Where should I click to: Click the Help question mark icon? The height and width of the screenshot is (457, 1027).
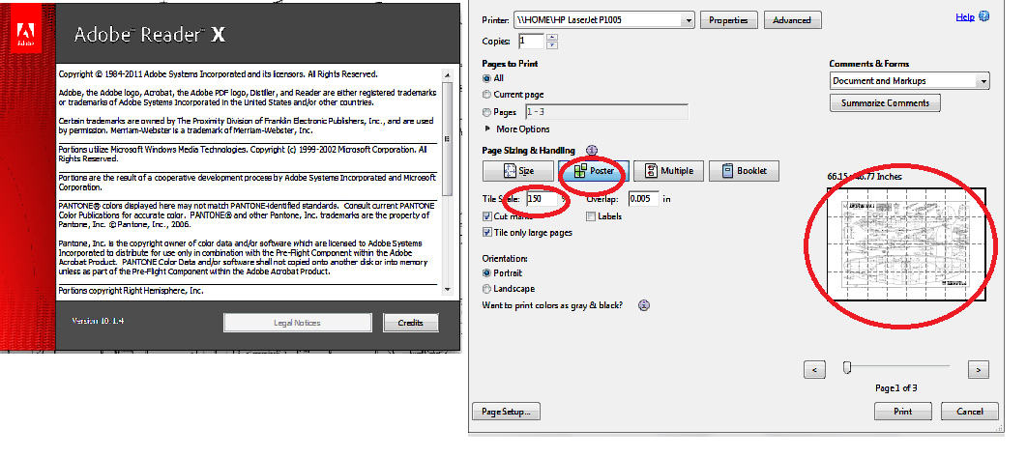click(983, 17)
